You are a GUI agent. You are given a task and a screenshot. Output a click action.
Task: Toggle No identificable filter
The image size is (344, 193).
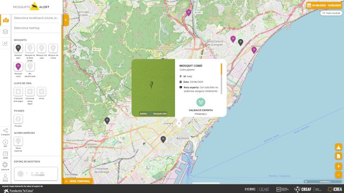coord(30,66)
